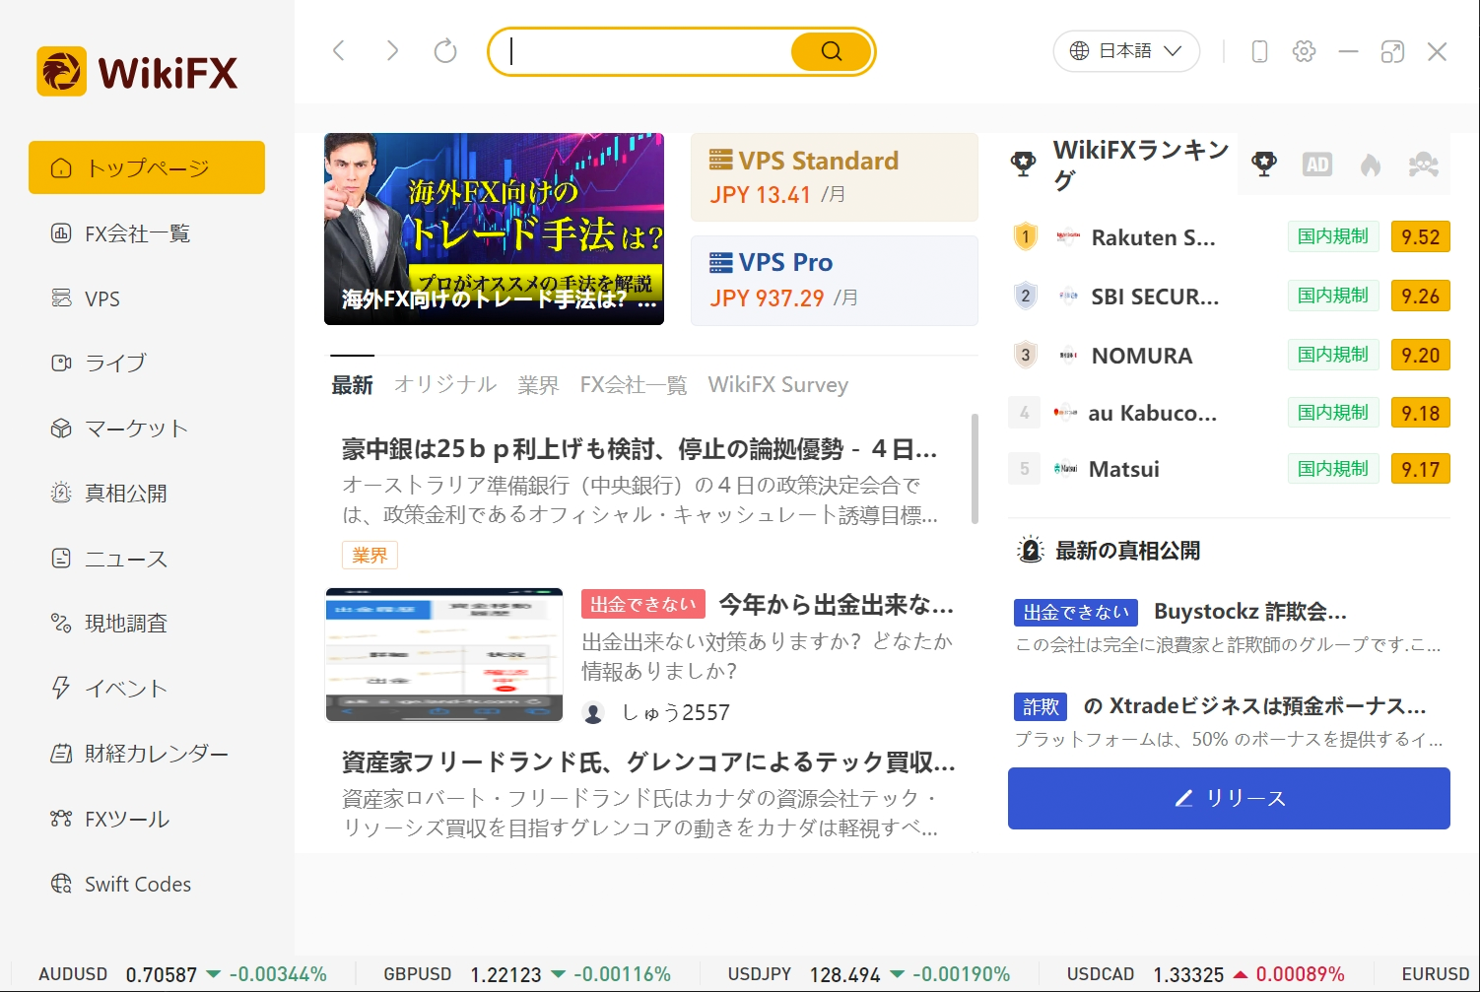Open the 資産家フリードランド氏 article
The height and width of the screenshot is (992, 1480).
pyautogui.click(x=648, y=762)
